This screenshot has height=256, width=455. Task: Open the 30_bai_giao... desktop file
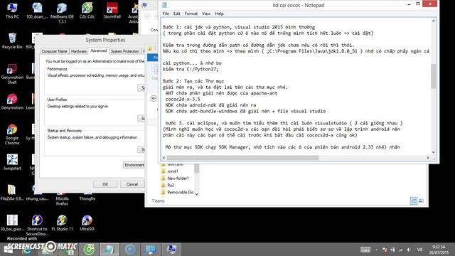[x=12, y=223]
